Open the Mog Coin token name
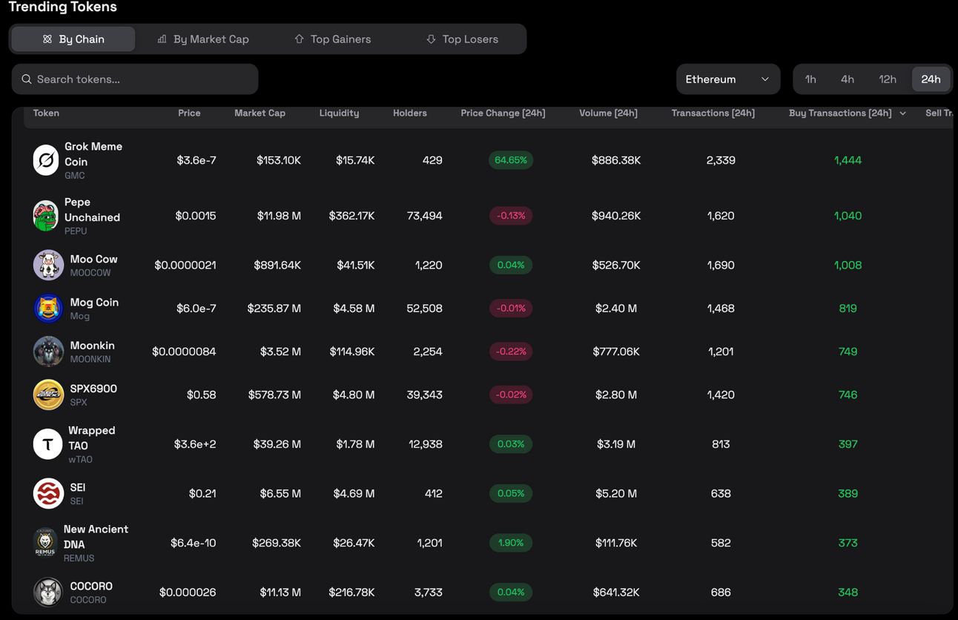Viewport: 958px width, 620px height. (x=94, y=303)
